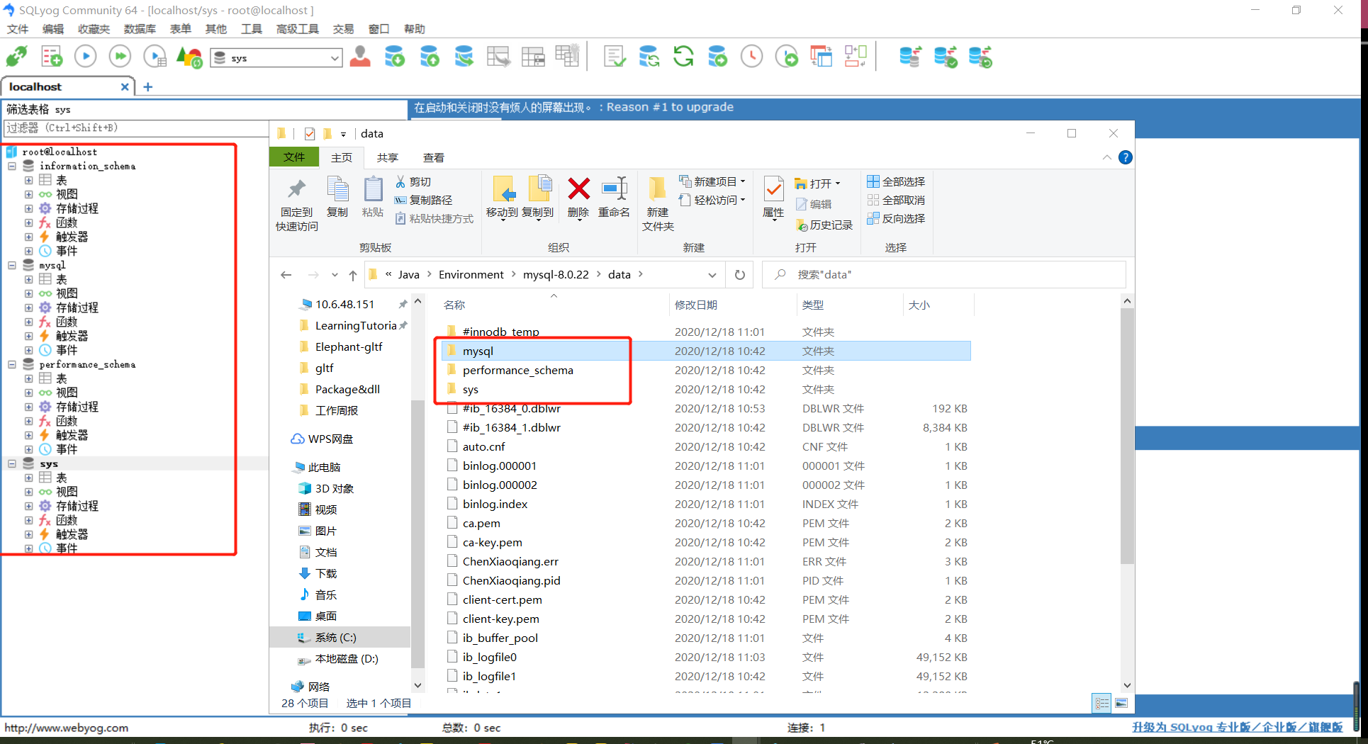
Task: Open the address bar dropdown arrow in Explorer
Action: [x=712, y=274]
